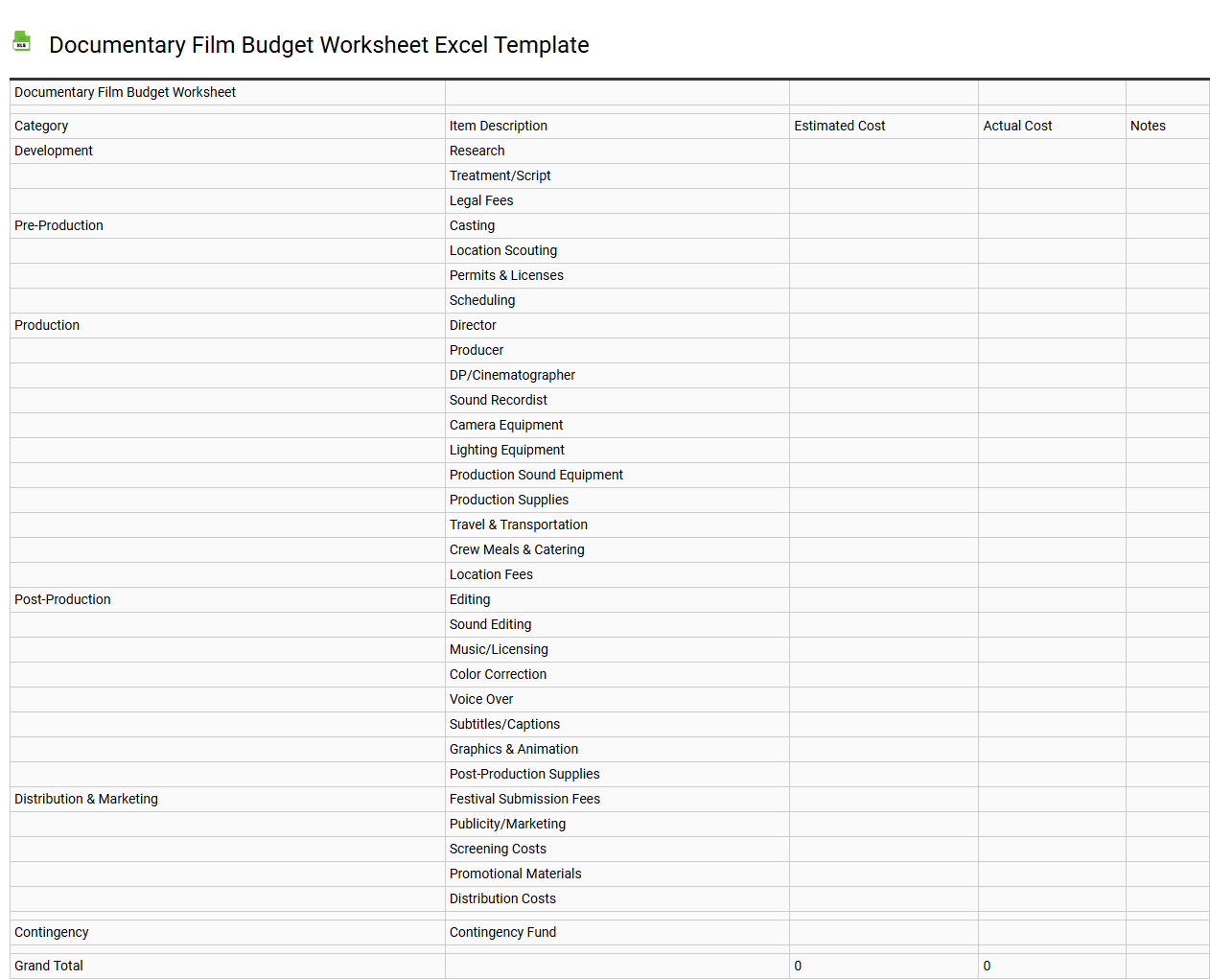
Task: Click the Post-Production category label
Action: [x=62, y=599]
